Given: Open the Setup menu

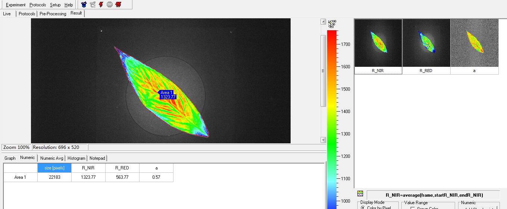Looking at the screenshot, I should [x=55, y=5].
